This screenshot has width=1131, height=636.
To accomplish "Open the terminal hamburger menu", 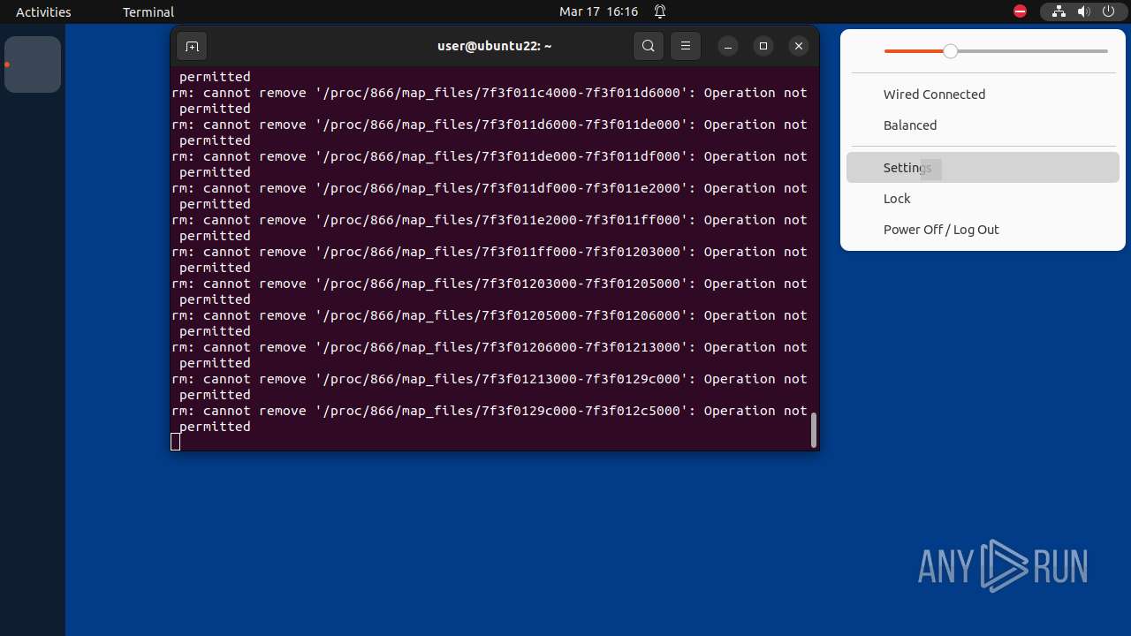I will (686, 46).
